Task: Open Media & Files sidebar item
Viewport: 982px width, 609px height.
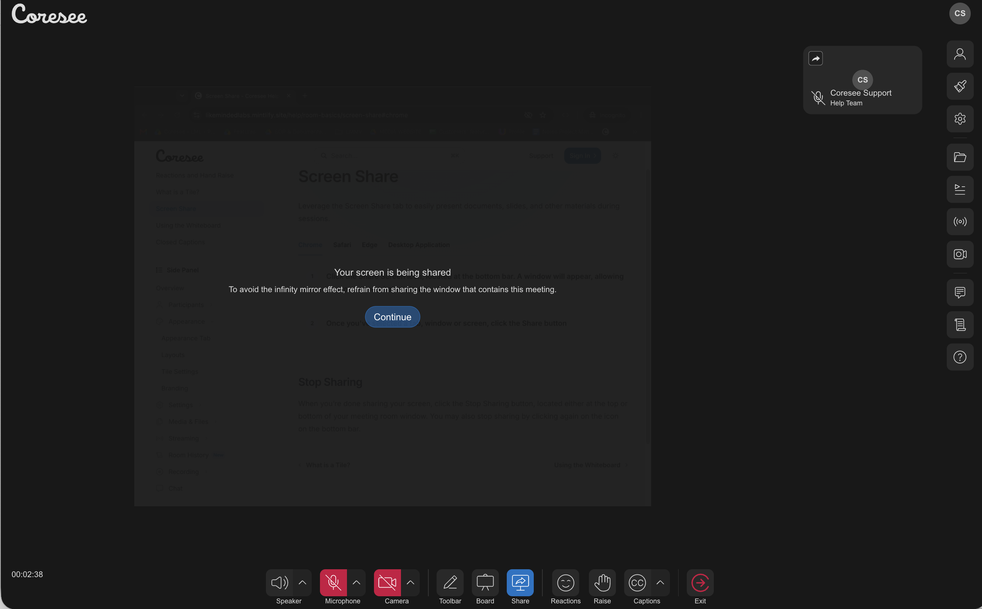Action: pos(188,422)
